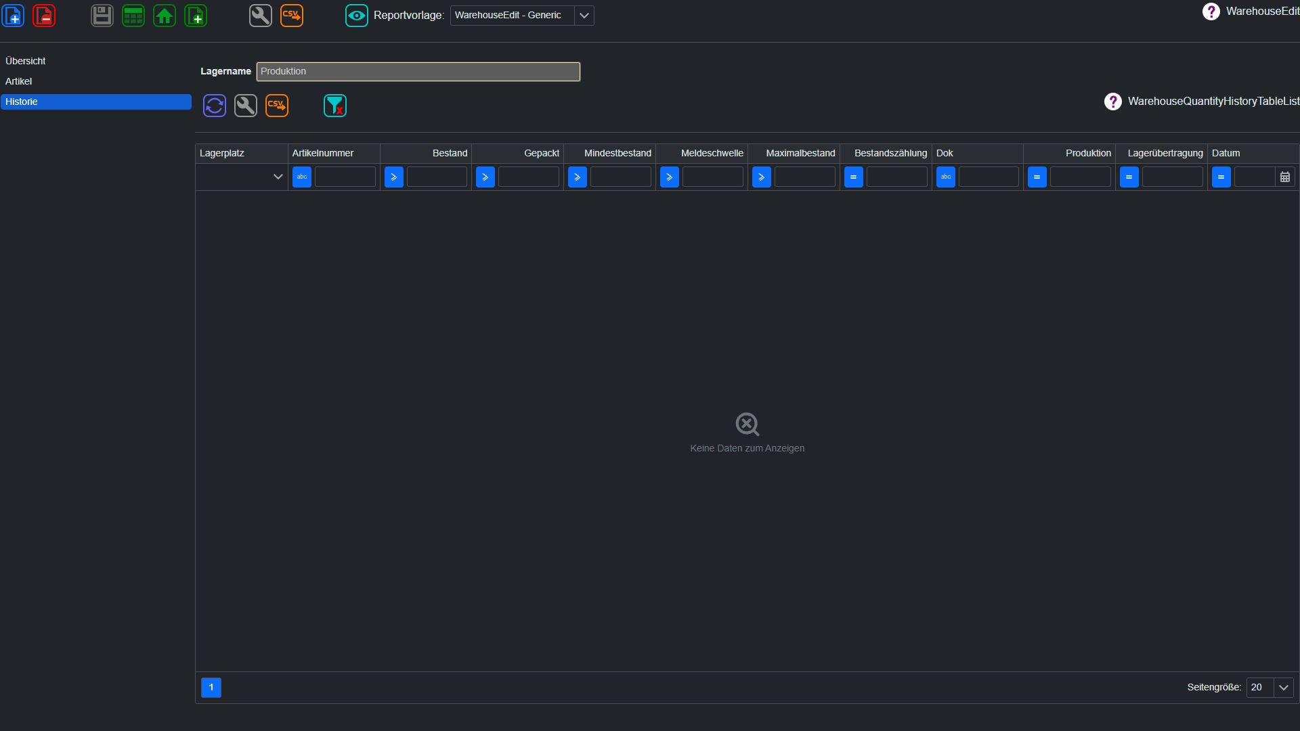Clear filters with funnel icon

pyautogui.click(x=335, y=106)
